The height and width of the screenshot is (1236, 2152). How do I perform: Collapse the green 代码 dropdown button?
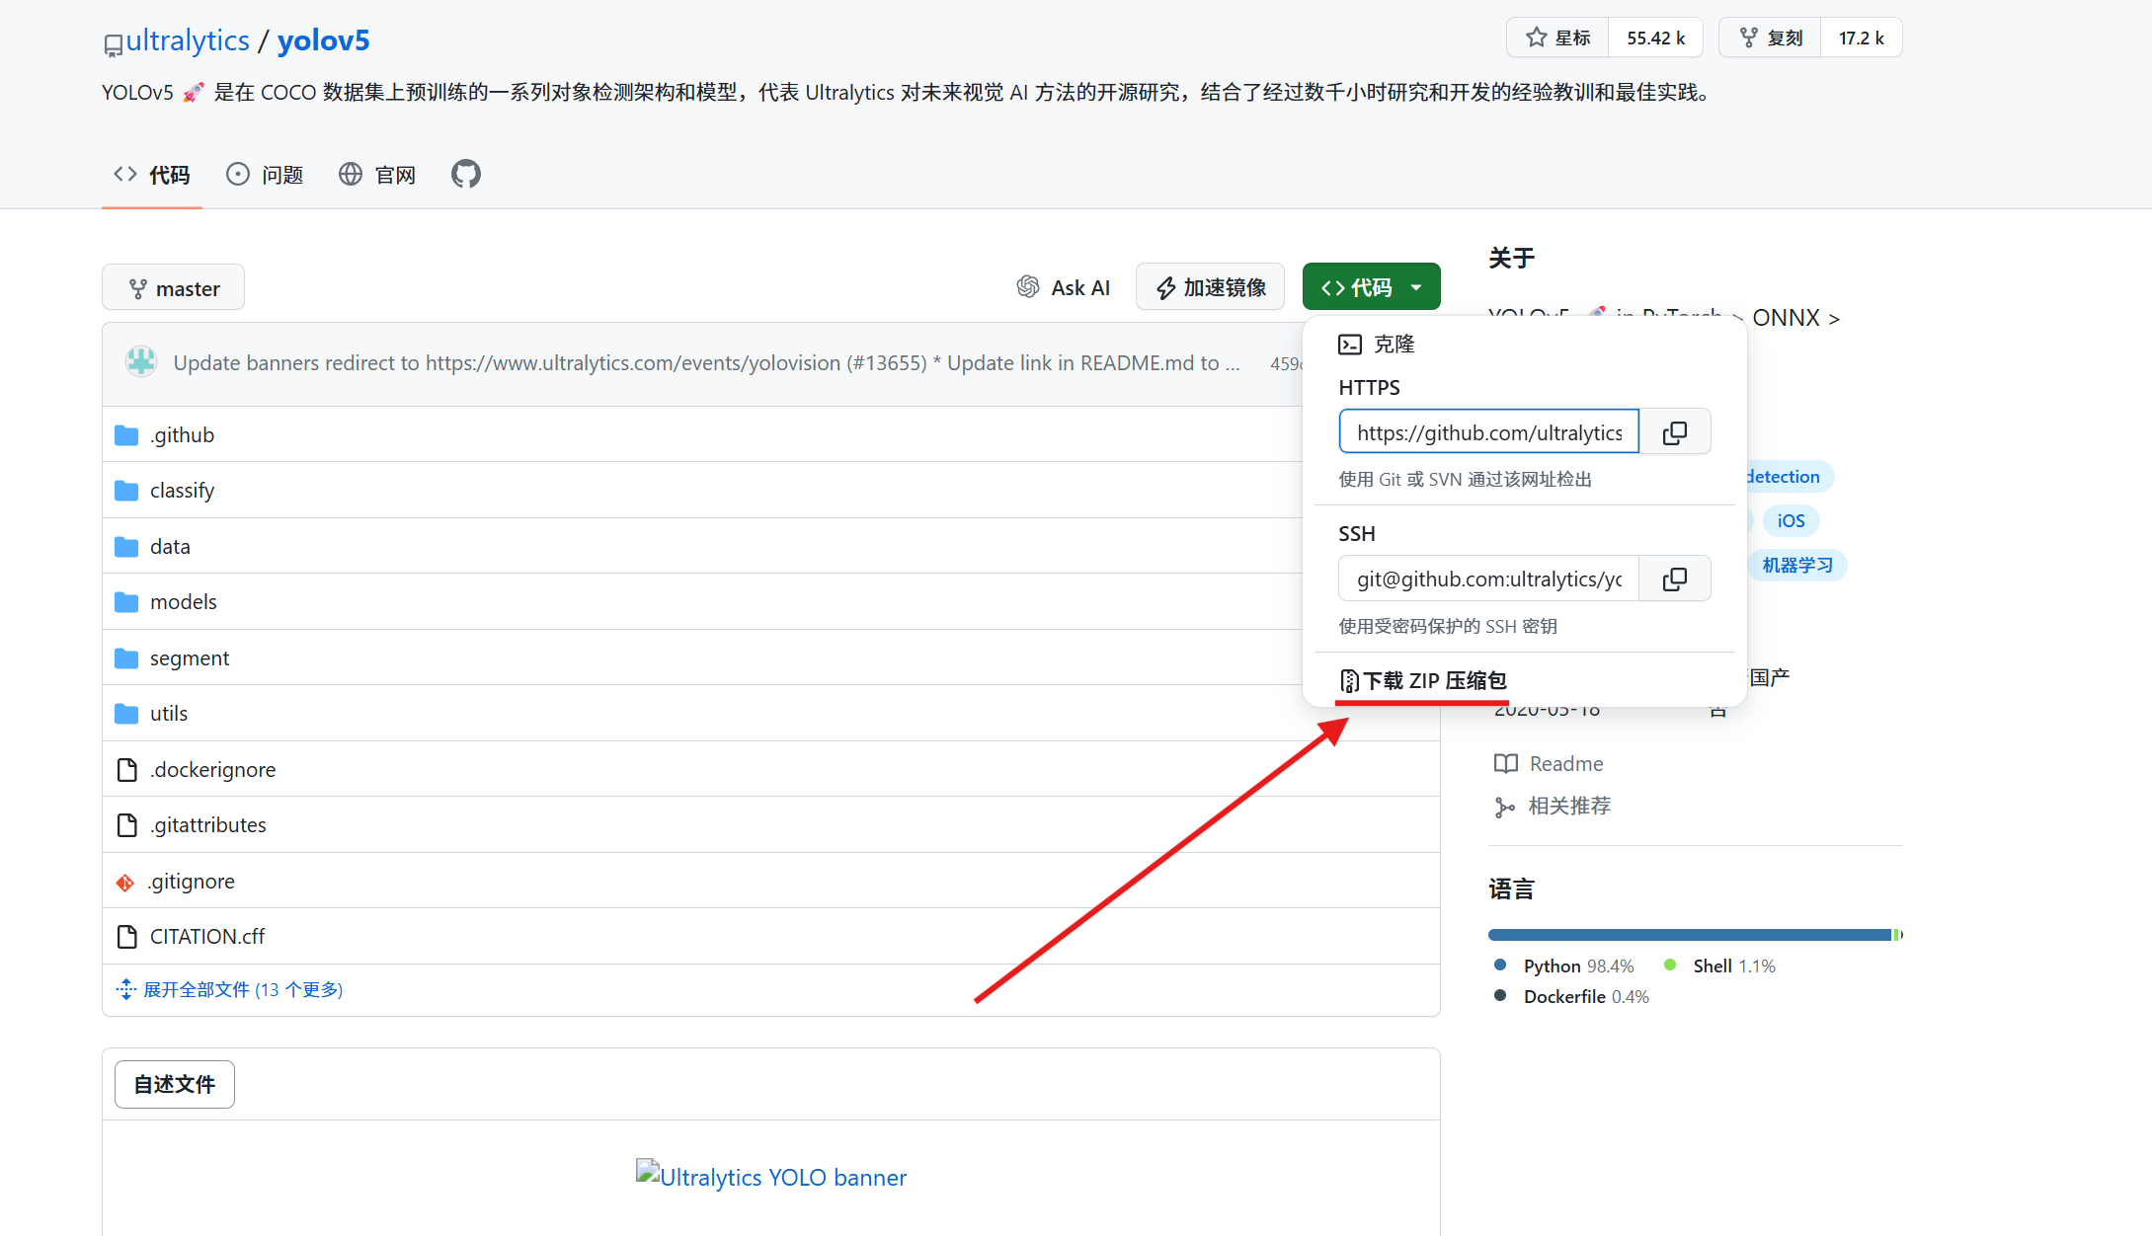pyautogui.click(x=1371, y=287)
